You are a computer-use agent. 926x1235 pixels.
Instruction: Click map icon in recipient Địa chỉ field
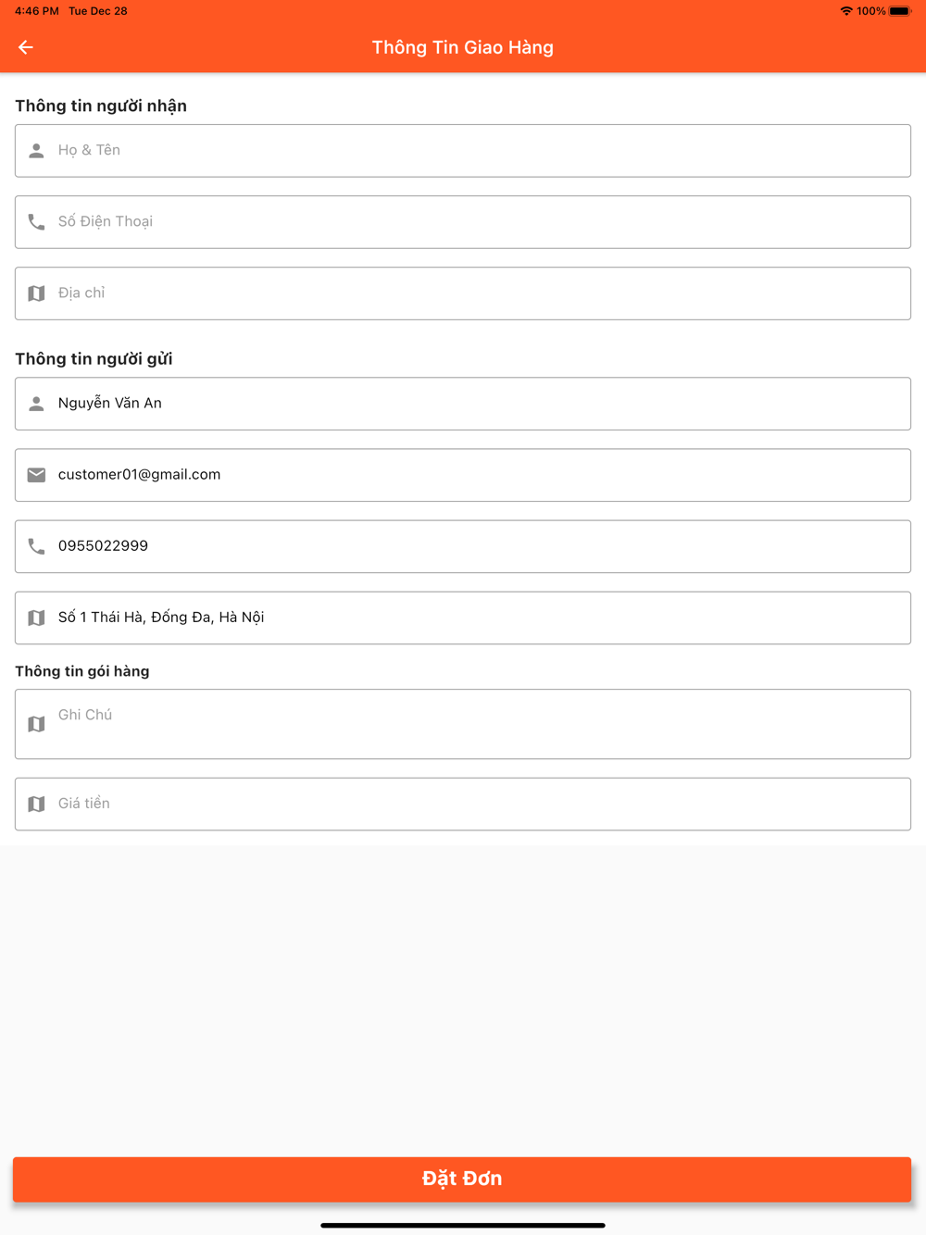click(x=36, y=293)
